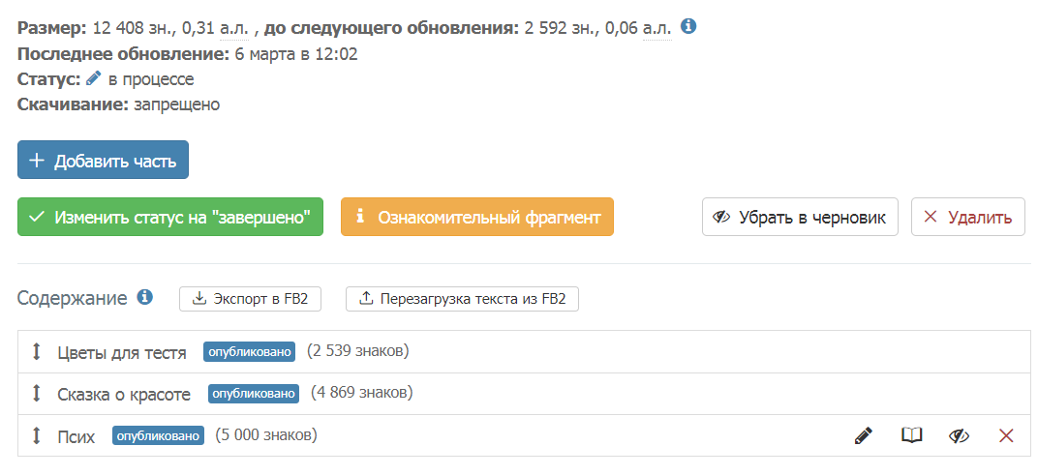
Task: Click the pencil edit icon for Псих
Action: tap(864, 435)
